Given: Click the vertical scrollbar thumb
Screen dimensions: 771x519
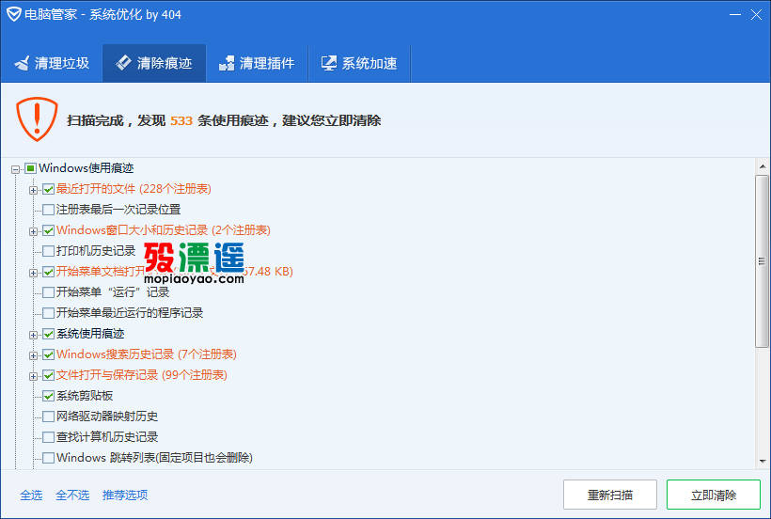Looking at the screenshot, I should click(x=763, y=261).
